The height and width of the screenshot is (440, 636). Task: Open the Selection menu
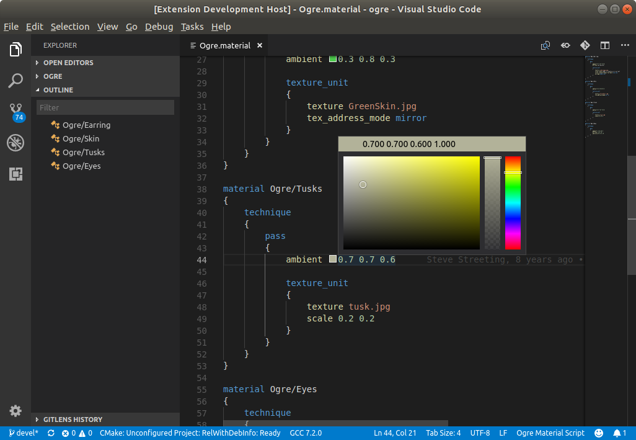[x=70, y=27]
